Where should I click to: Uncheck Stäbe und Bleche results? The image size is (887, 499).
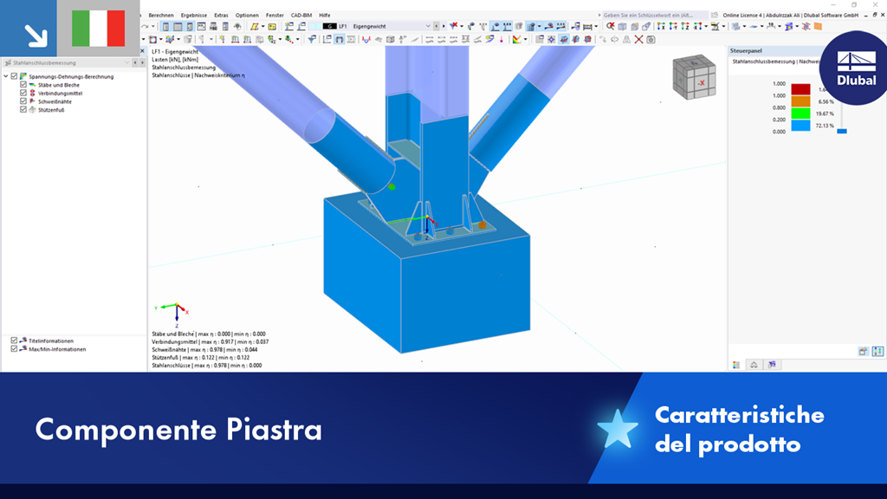pos(23,85)
